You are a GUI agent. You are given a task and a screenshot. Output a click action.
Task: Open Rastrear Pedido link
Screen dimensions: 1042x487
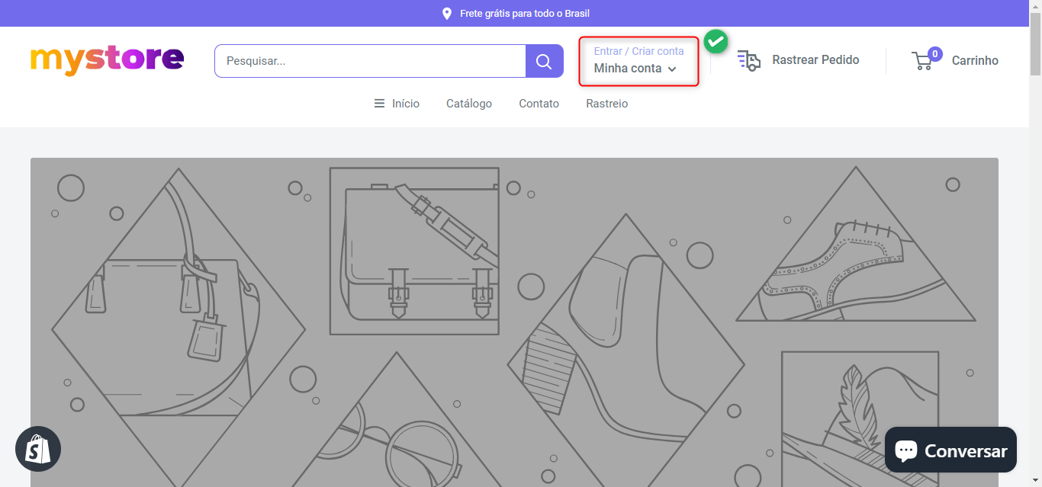point(815,60)
